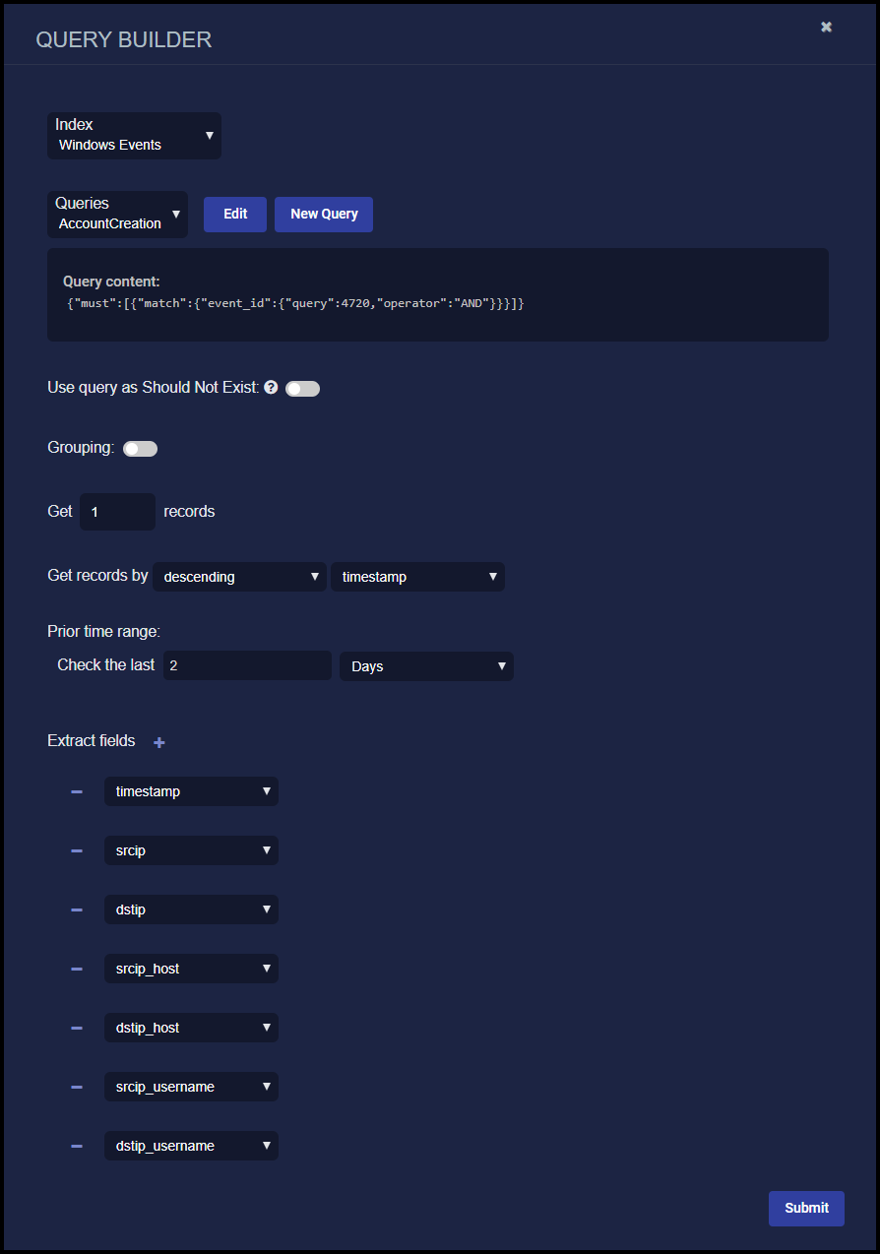
Task: Remove the dstip extract field
Action: [x=76, y=909]
